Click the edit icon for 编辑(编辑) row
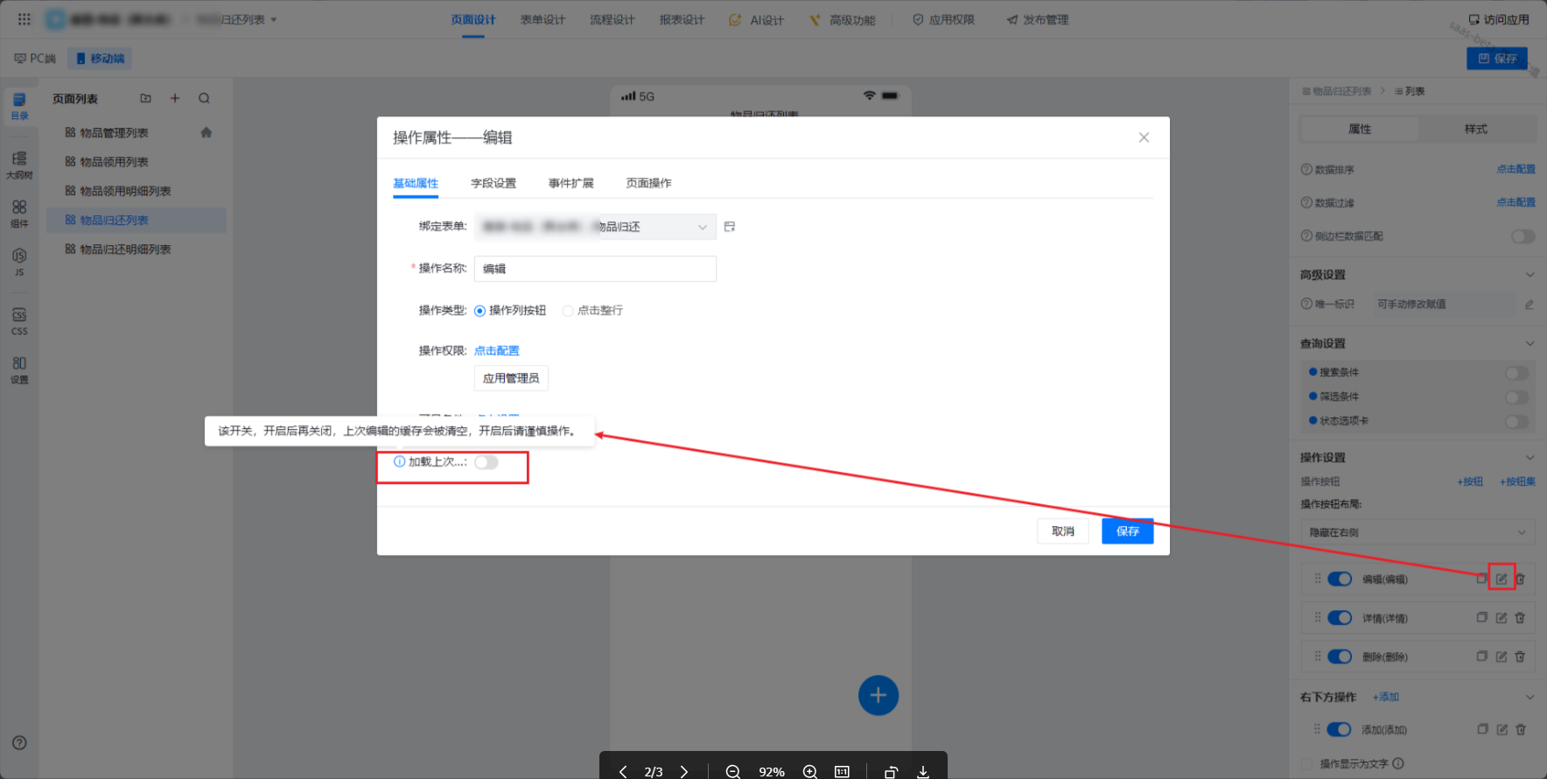 click(1501, 579)
